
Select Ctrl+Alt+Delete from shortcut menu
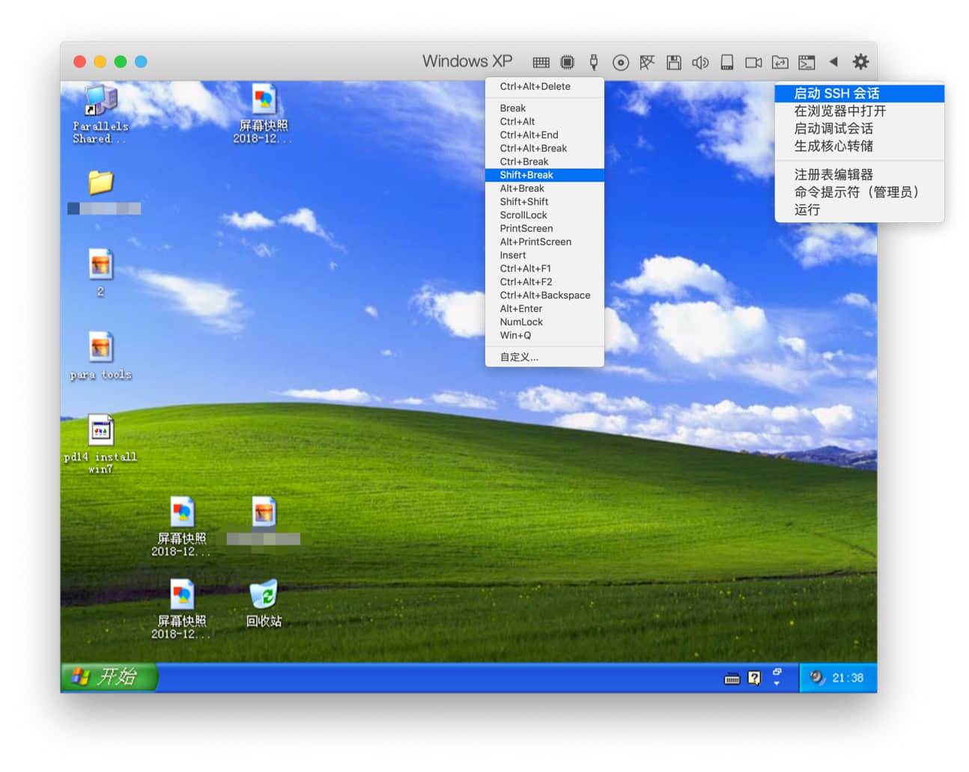tap(544, 87)
